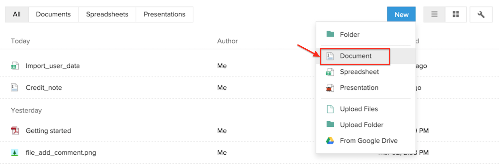The image size is (499, 165).
Task: Choose Upload Files option
Action: (x=359, y=109)
